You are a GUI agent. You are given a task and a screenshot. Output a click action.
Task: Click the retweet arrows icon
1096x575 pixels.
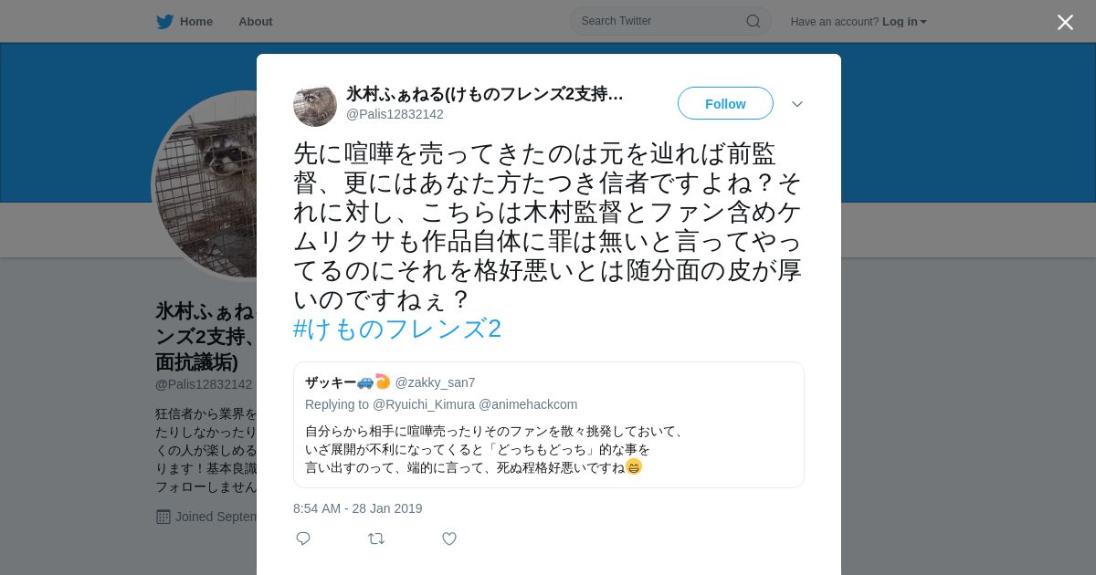[376, 538]
